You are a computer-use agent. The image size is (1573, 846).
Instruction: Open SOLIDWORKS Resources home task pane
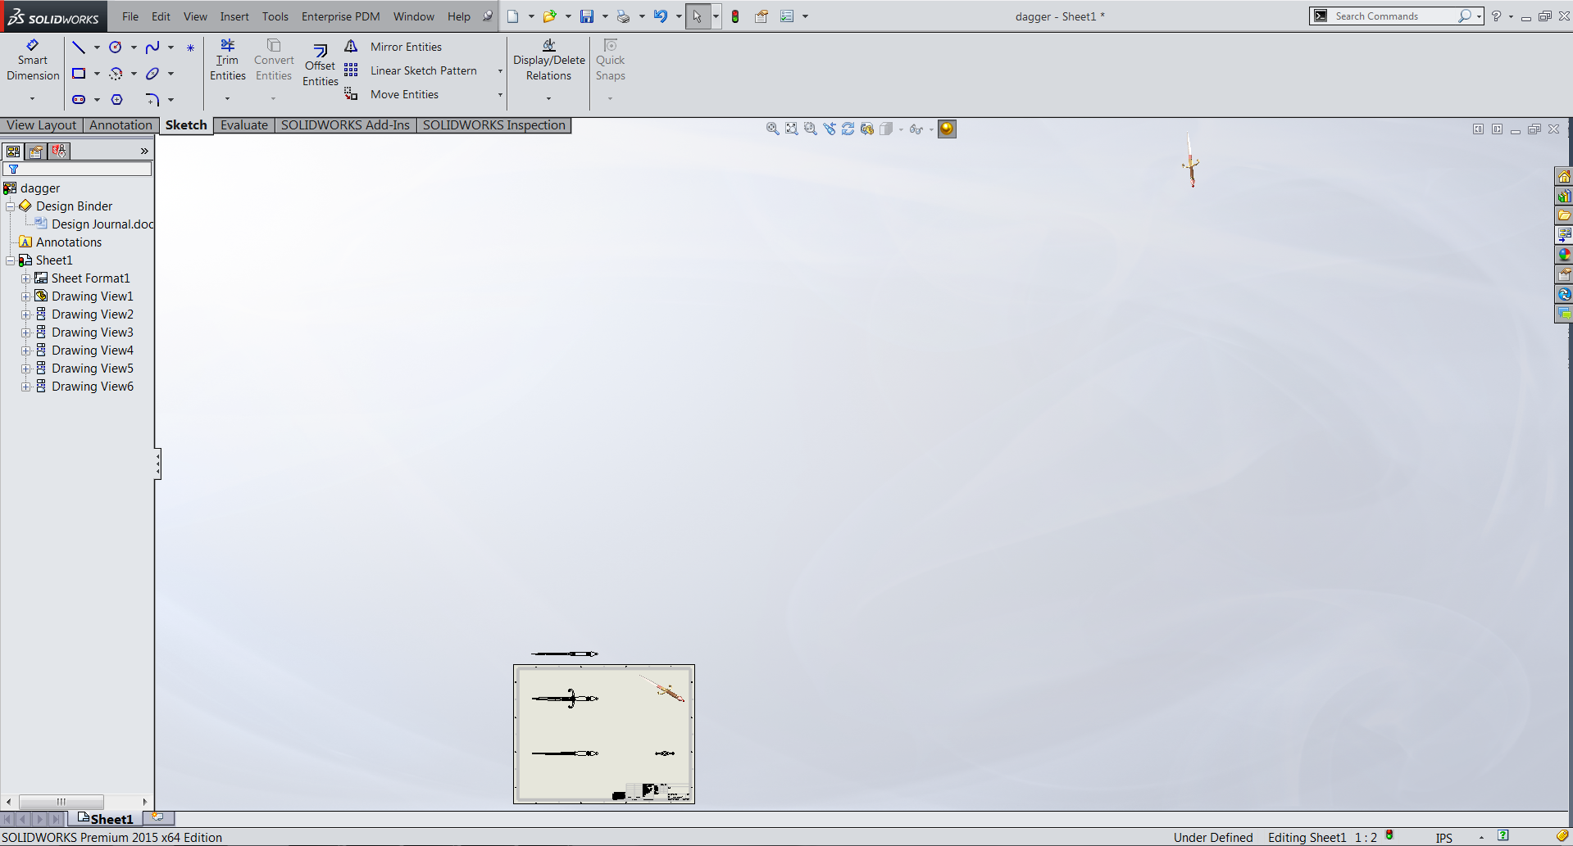(1564, 177)
